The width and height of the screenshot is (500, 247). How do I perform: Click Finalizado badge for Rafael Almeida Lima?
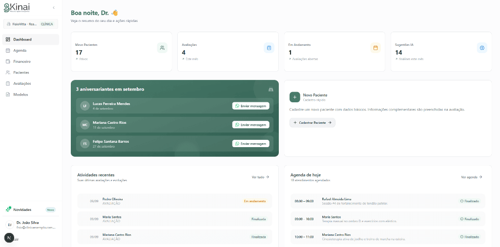469,201
